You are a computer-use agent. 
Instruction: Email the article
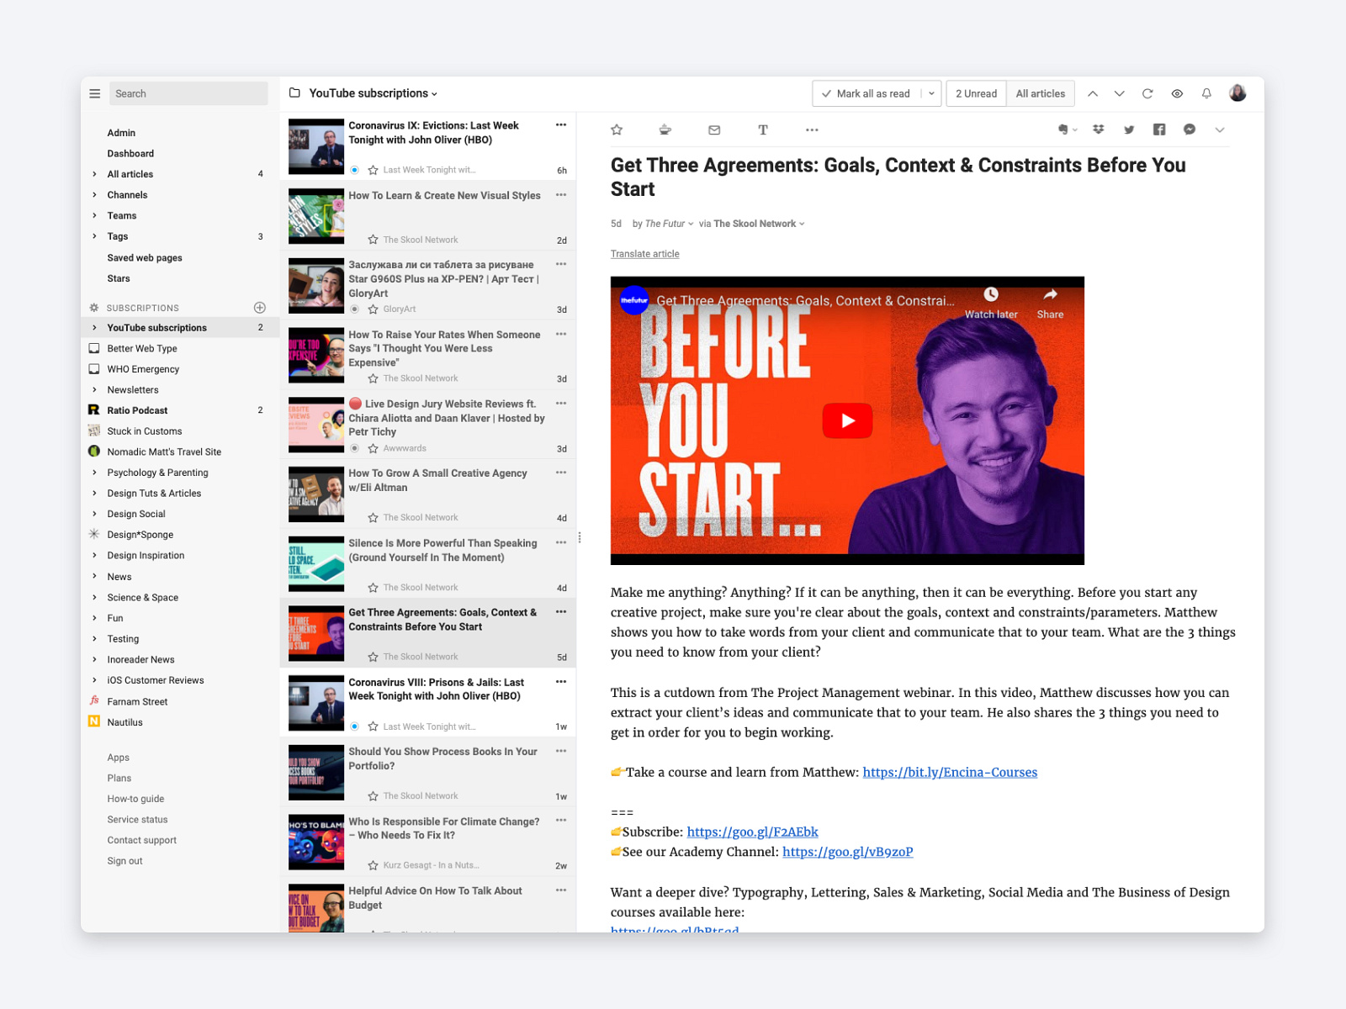click(713, 129)
